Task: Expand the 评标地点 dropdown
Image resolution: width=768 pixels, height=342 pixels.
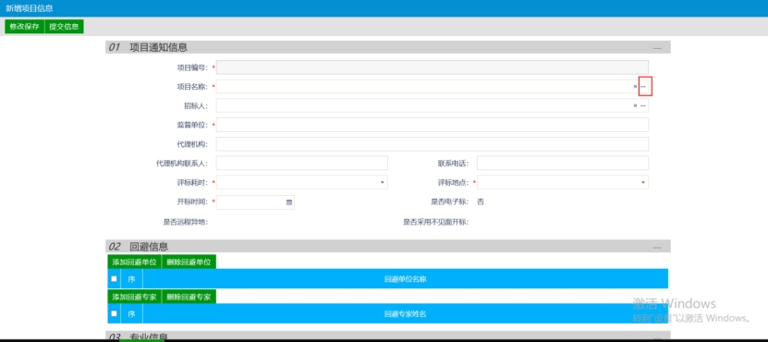Action: tap(643, 182)
